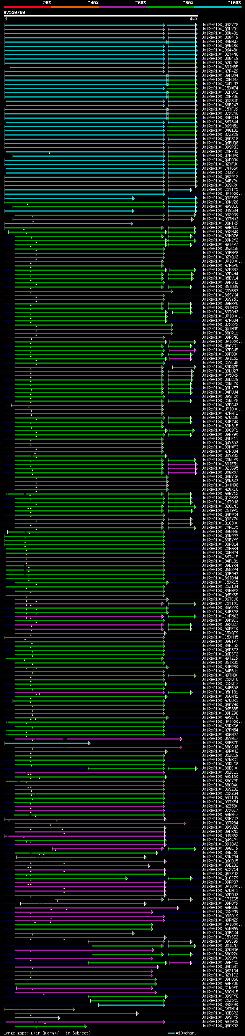Select the UniRef100_Q2HUP2 label
This screenshot has height=1036, width=245.
click(220, 93)
